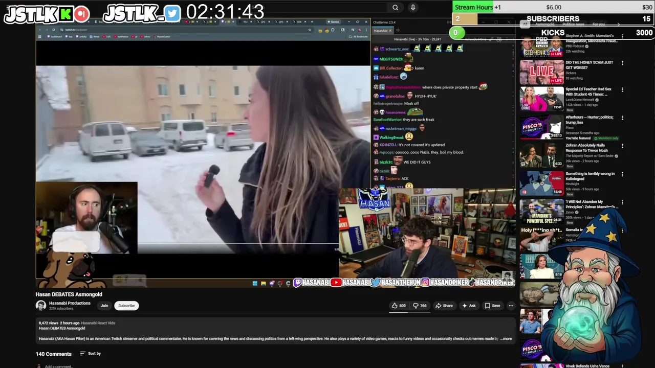Click the Stream Hours progress bar
Screen dimensions: 655x368
553,7
